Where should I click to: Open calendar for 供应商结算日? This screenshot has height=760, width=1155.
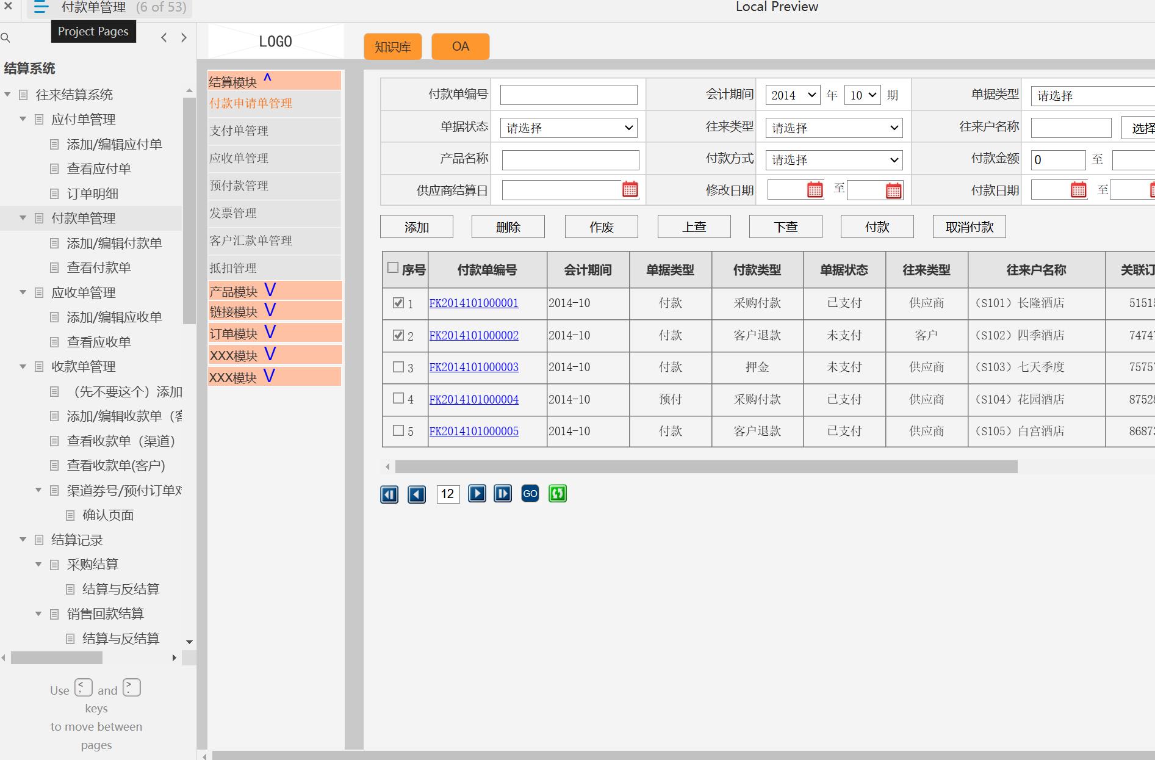(630, 189)
